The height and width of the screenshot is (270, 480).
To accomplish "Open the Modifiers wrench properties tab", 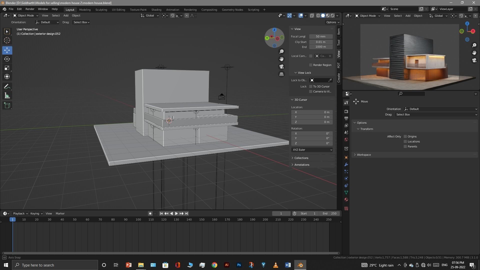I will click(346, 164).
